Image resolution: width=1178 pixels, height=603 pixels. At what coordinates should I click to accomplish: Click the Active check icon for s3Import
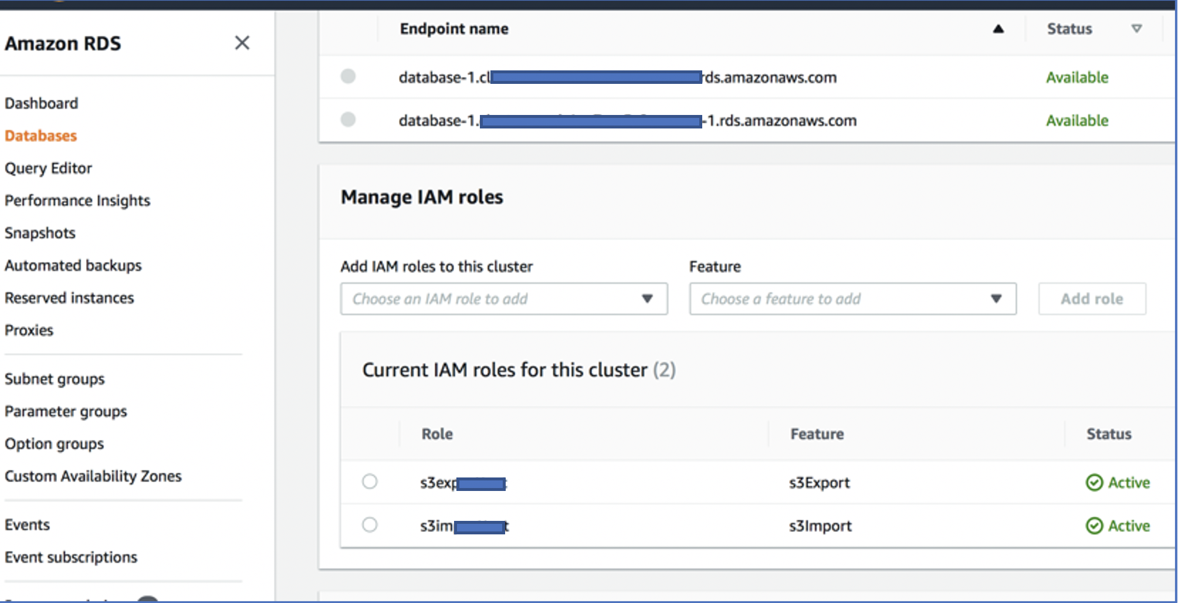click(1094, 526)
